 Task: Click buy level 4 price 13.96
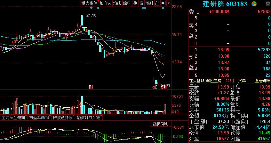[x=223, y=69]
